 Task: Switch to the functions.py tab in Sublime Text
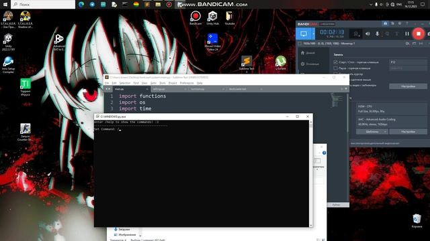[x=207, y=89]
